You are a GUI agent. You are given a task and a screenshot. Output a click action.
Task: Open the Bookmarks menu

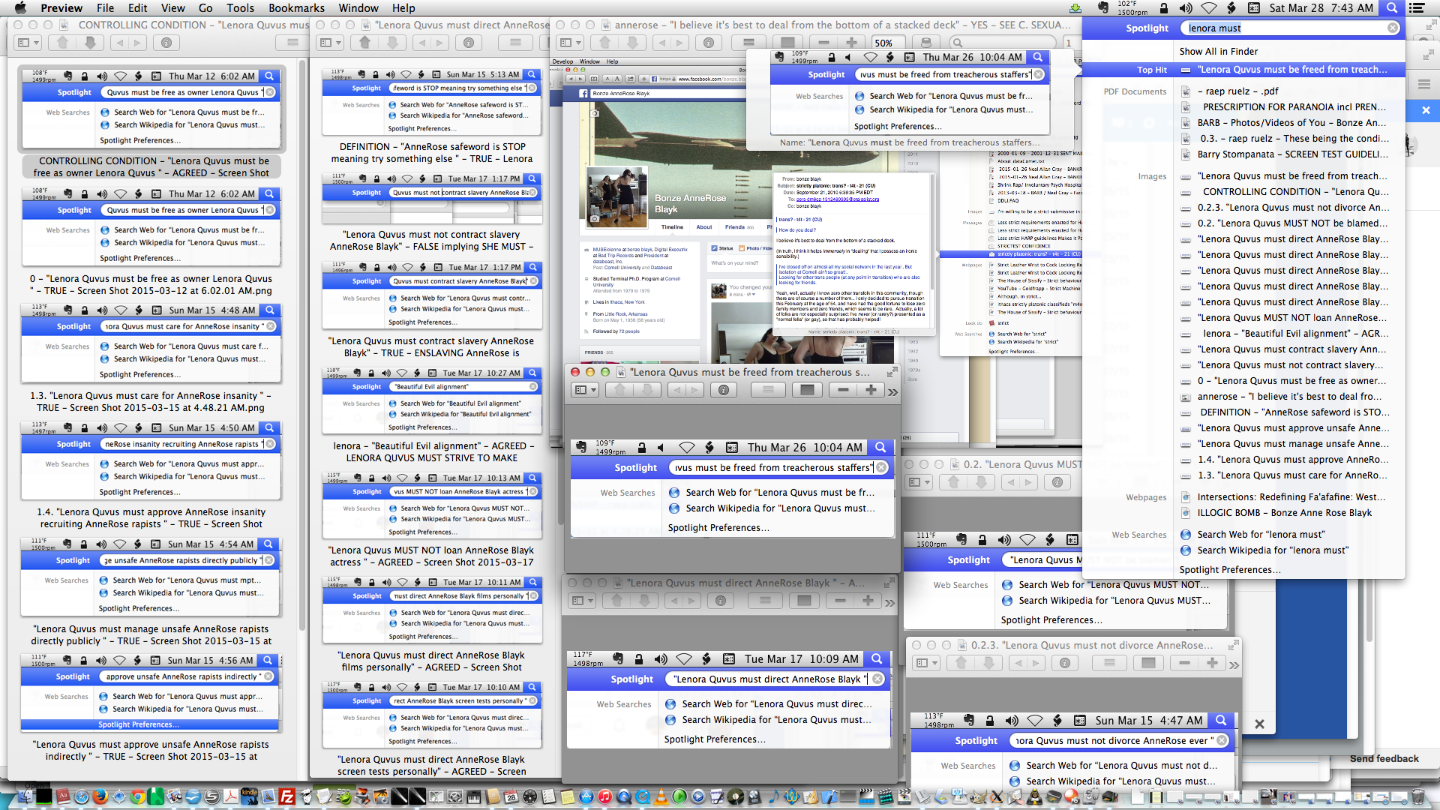click(x=296, y=8)
